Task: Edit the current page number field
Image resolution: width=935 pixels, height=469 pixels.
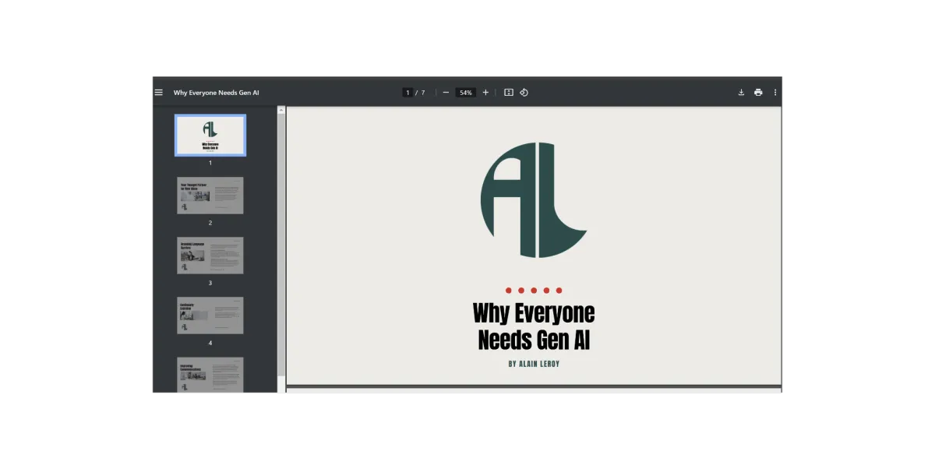Action: (408, 93)
